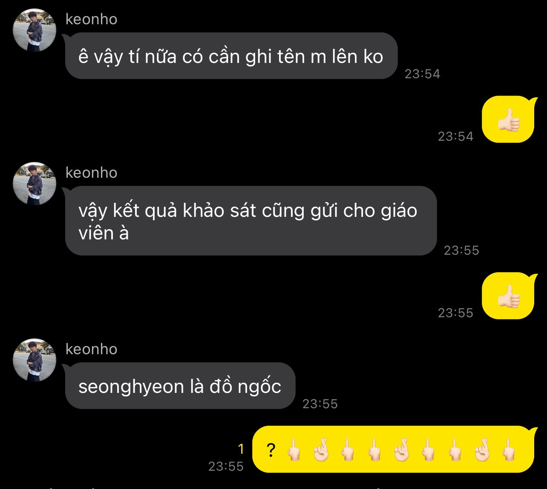547x489 pixels.
Task: Tap the keonho name above the first message
Action: 91,19
